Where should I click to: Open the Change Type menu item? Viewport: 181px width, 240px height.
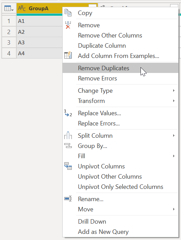(x=120, y=91)
